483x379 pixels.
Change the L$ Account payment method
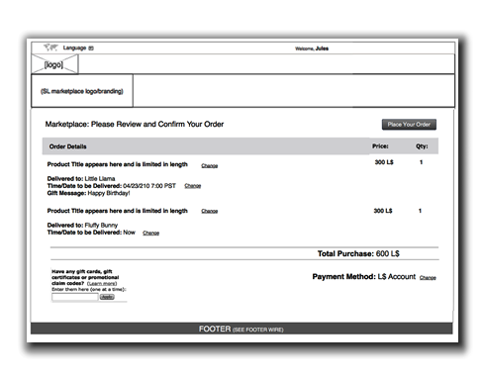coord(428,278)
